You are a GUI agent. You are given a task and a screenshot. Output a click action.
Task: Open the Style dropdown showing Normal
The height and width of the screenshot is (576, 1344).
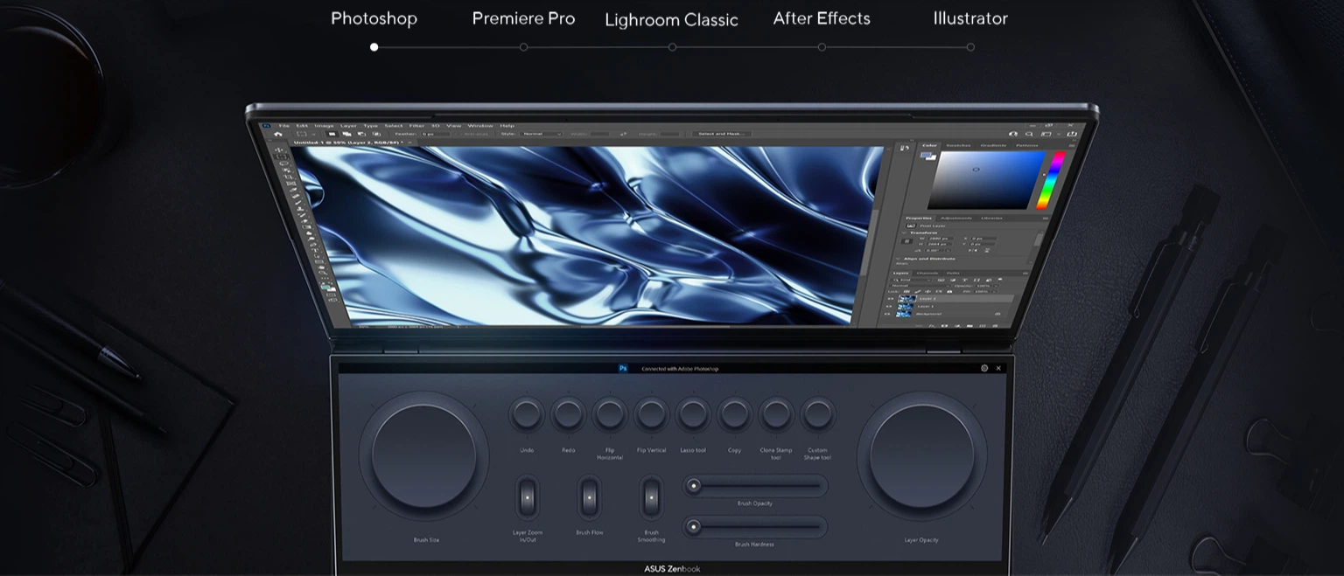tap(542, 134)
